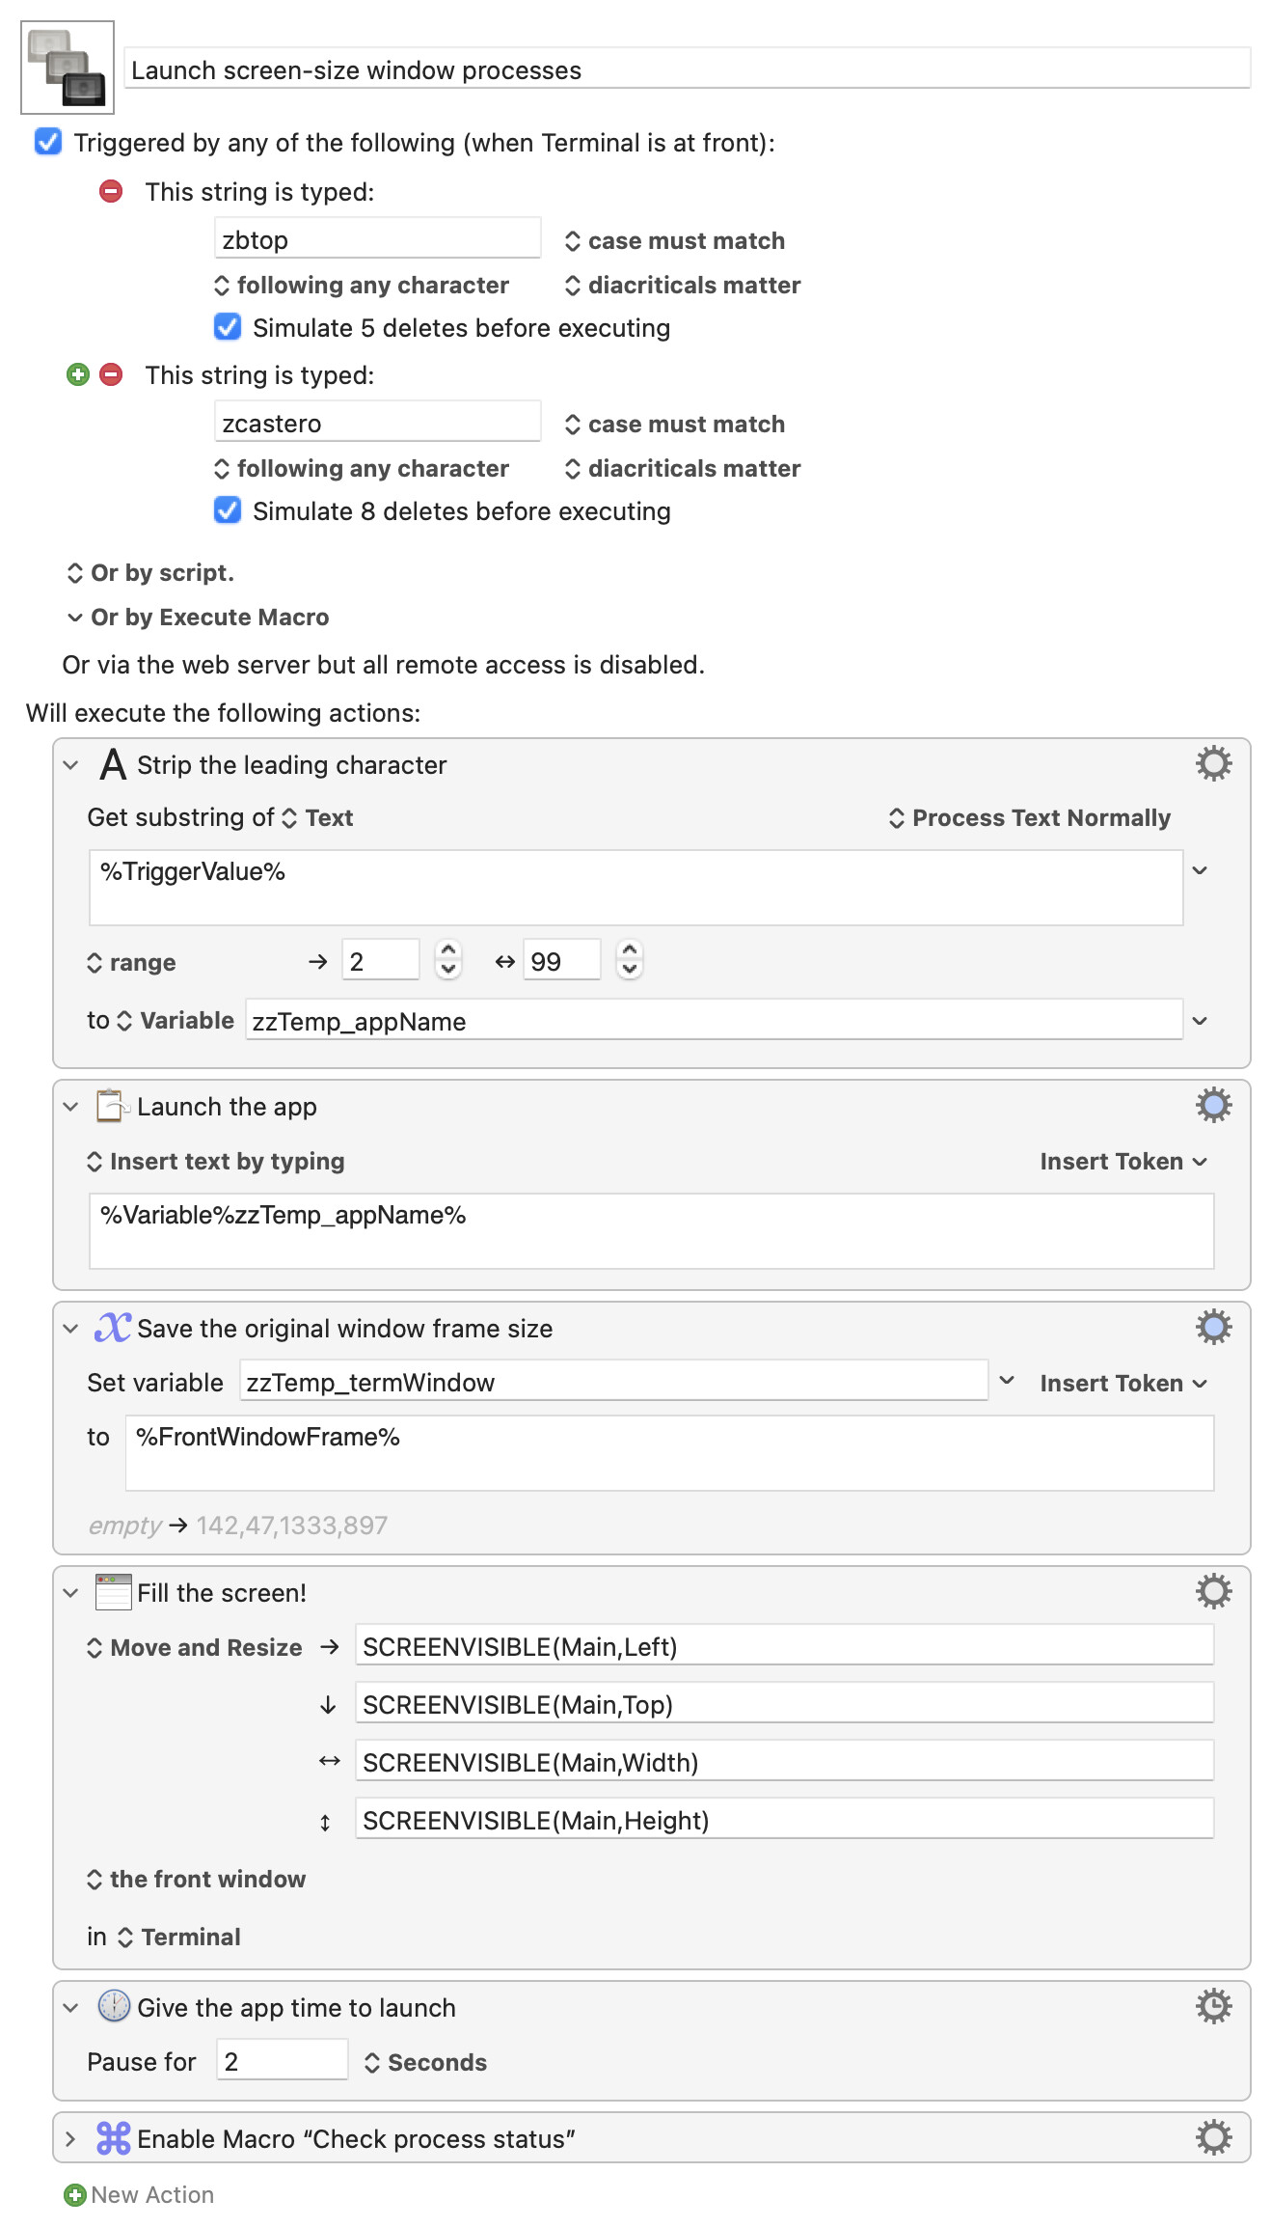Open gear menu for Launch the app action
Image resolution: width=1271 pixels, height=2227 pixels.
1213,1105
